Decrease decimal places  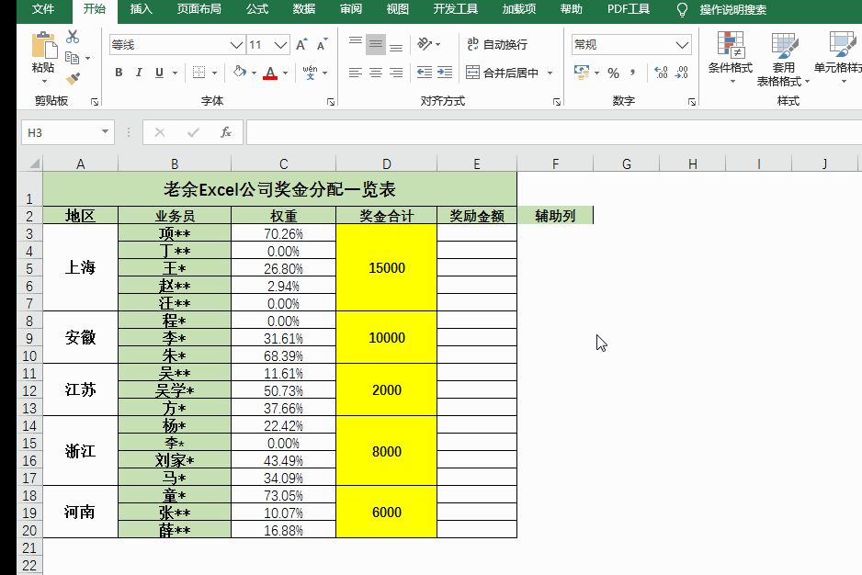(681, 73)
